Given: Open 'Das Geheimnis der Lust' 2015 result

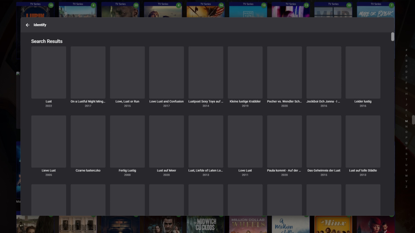Looking at the screenshot, I should click(324, 142).
